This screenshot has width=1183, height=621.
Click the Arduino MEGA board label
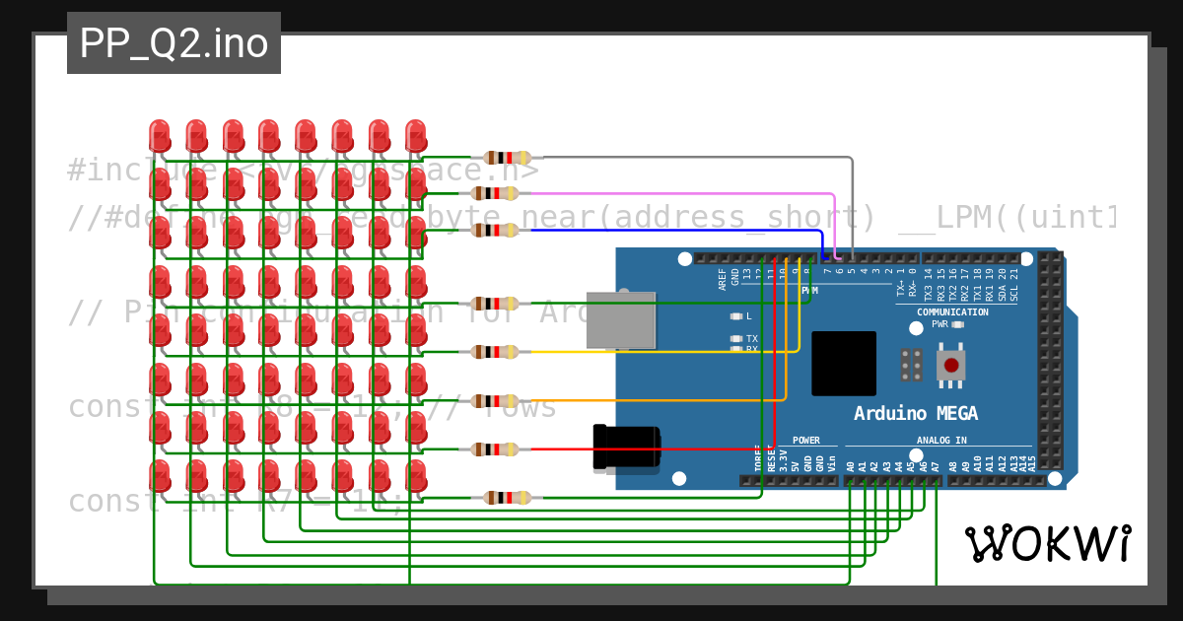point(916,413)
